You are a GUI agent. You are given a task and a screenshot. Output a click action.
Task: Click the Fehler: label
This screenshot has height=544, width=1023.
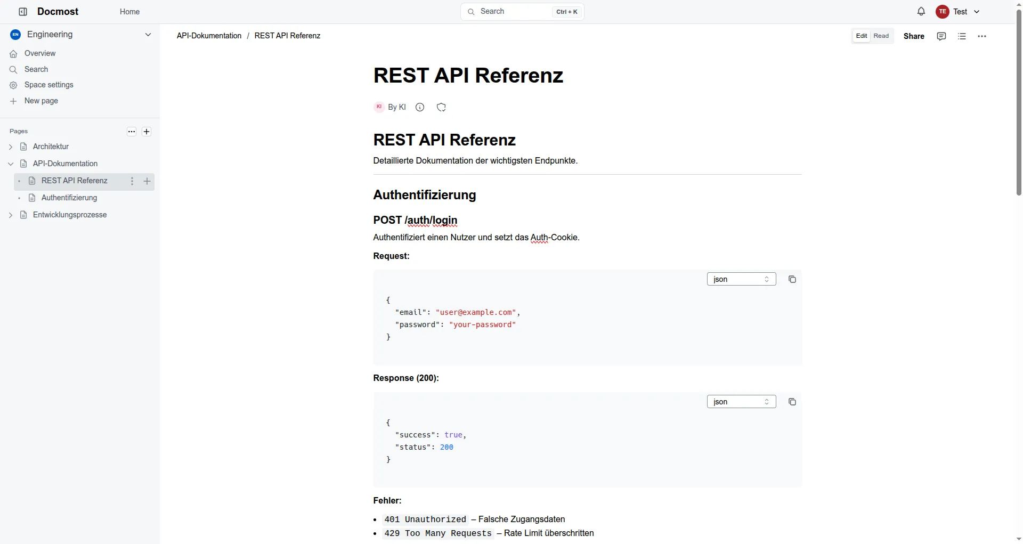[387, 501]
